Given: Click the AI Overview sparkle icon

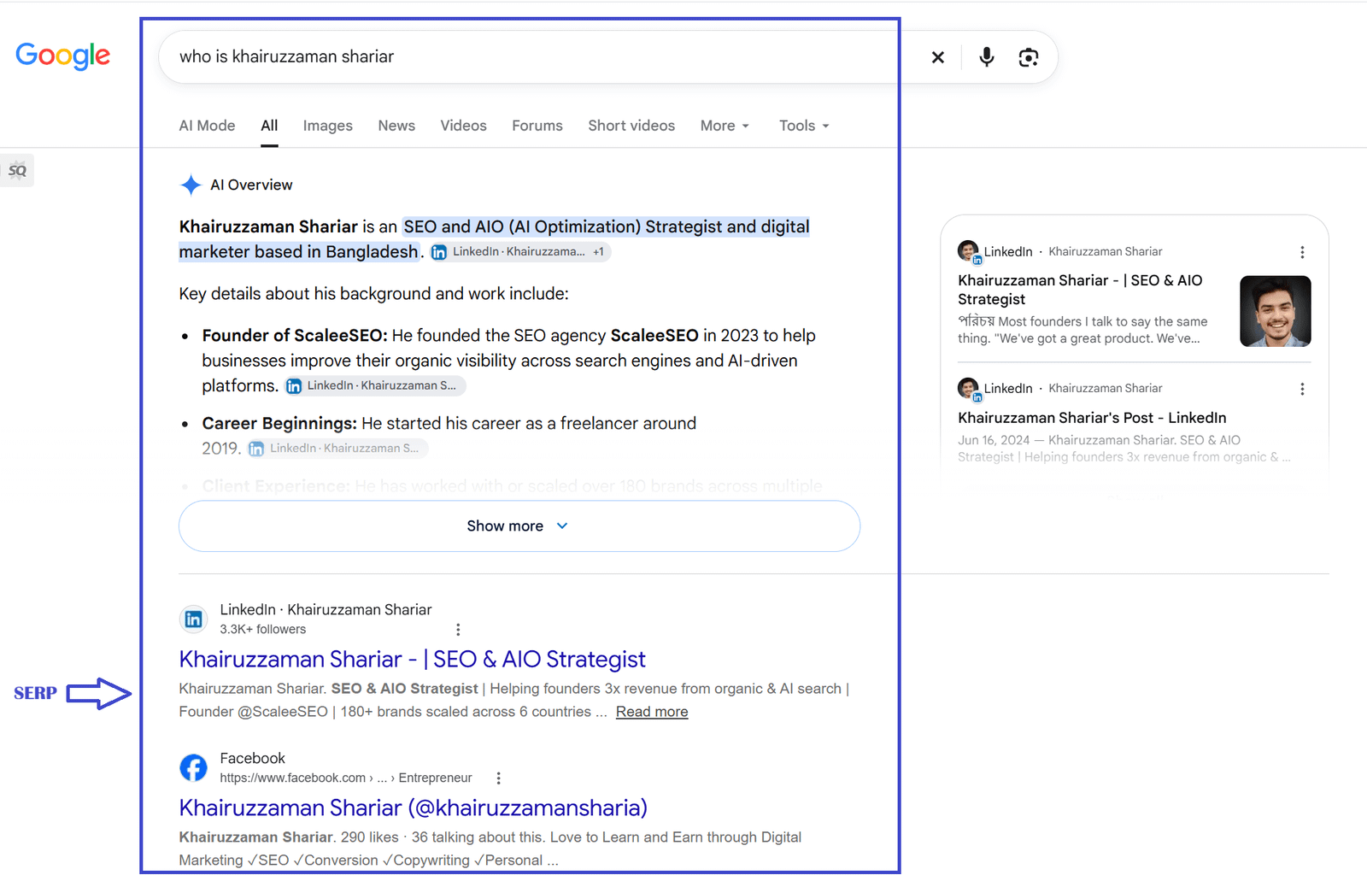Looking at the screenshot, I should [x=191, y=185].
